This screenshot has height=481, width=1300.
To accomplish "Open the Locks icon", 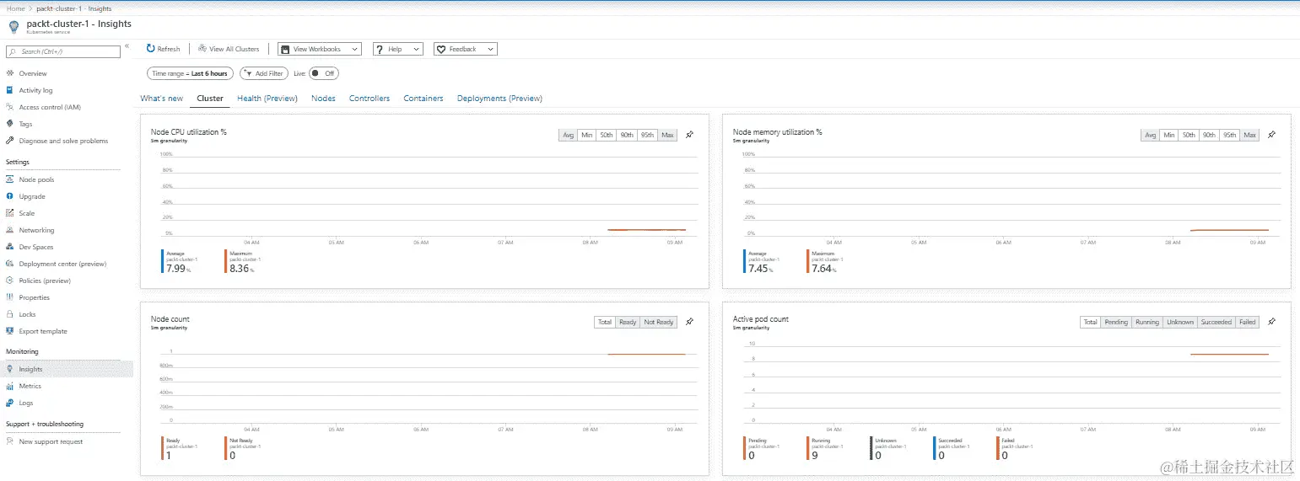I will [x=9, y=314].
